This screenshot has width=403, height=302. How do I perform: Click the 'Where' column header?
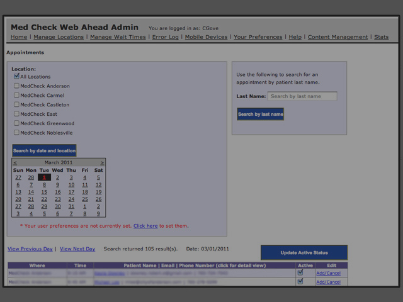point(37,266)
